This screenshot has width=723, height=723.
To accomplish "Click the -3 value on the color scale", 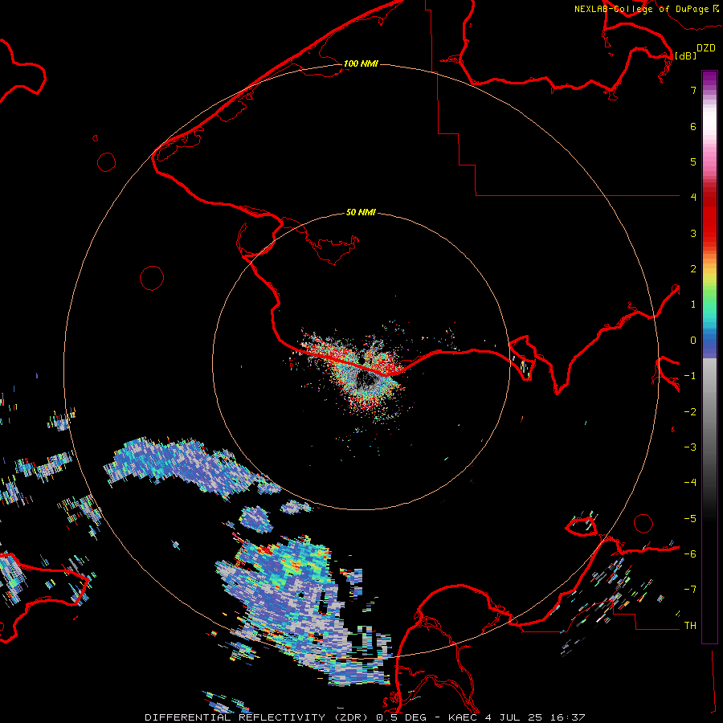I will tap(690, 447).
